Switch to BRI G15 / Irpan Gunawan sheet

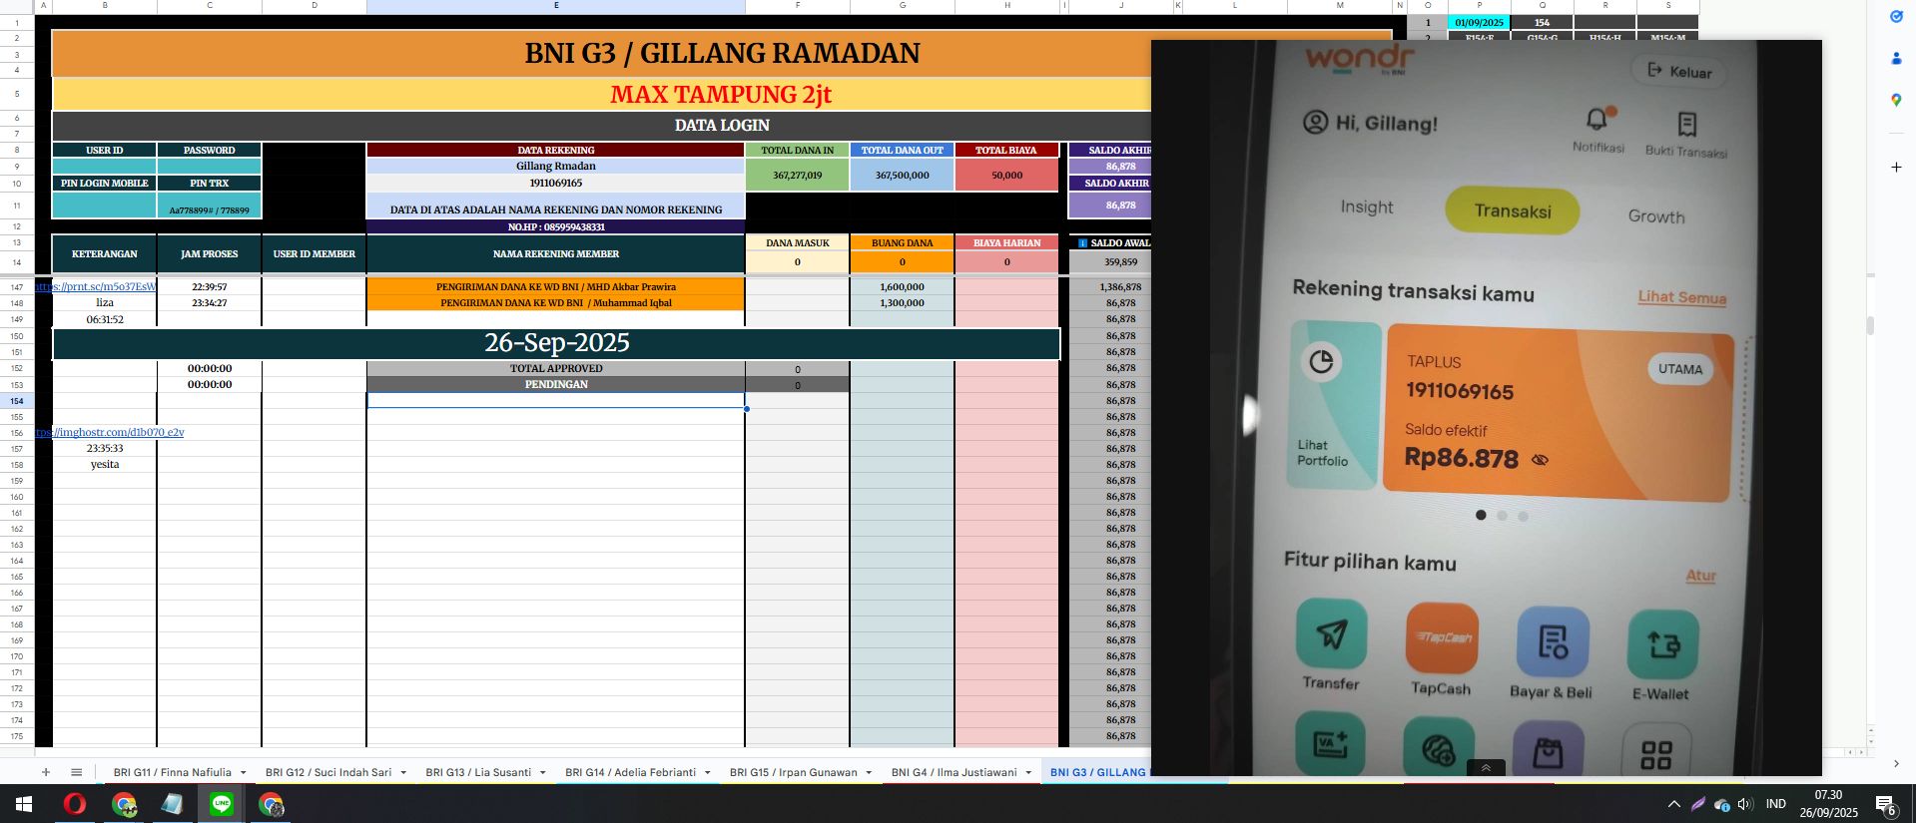click(x=793, y=773)
